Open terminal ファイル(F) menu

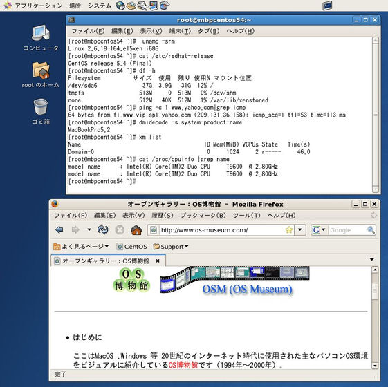pos(88,31)
